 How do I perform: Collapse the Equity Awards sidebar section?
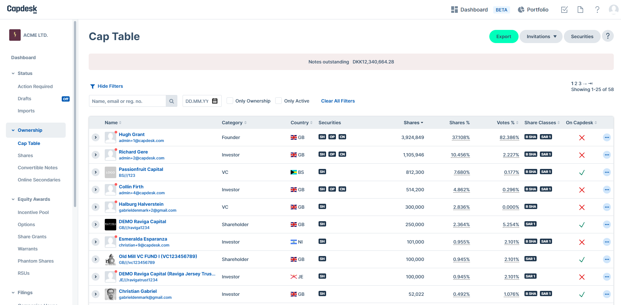pyautogui.click(x=13, y=199)
